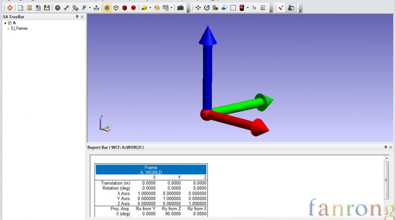Click the wrench tool icon

pyautogui.click(x=66, y=8)
